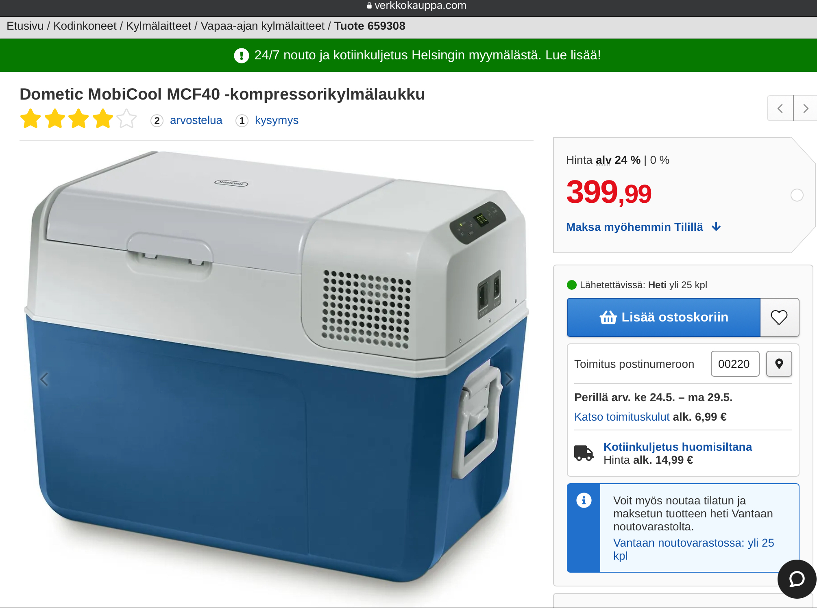The width and height of the screenshot is (817, 608).
Task: Switch price to alv 24 %
Action: coord(618,160)
